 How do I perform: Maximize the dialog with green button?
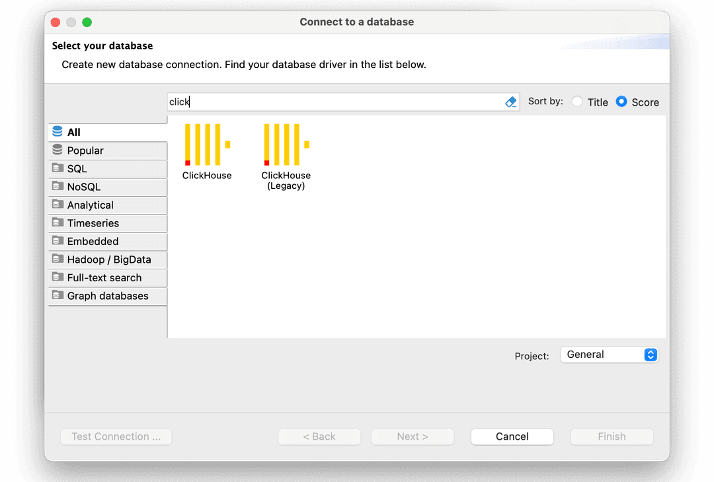pos(87,22)
